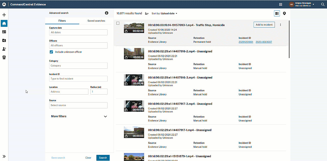327x161 pixels.
Task: Switch to the Saved searches tab
Action: (x=96, y=21)
